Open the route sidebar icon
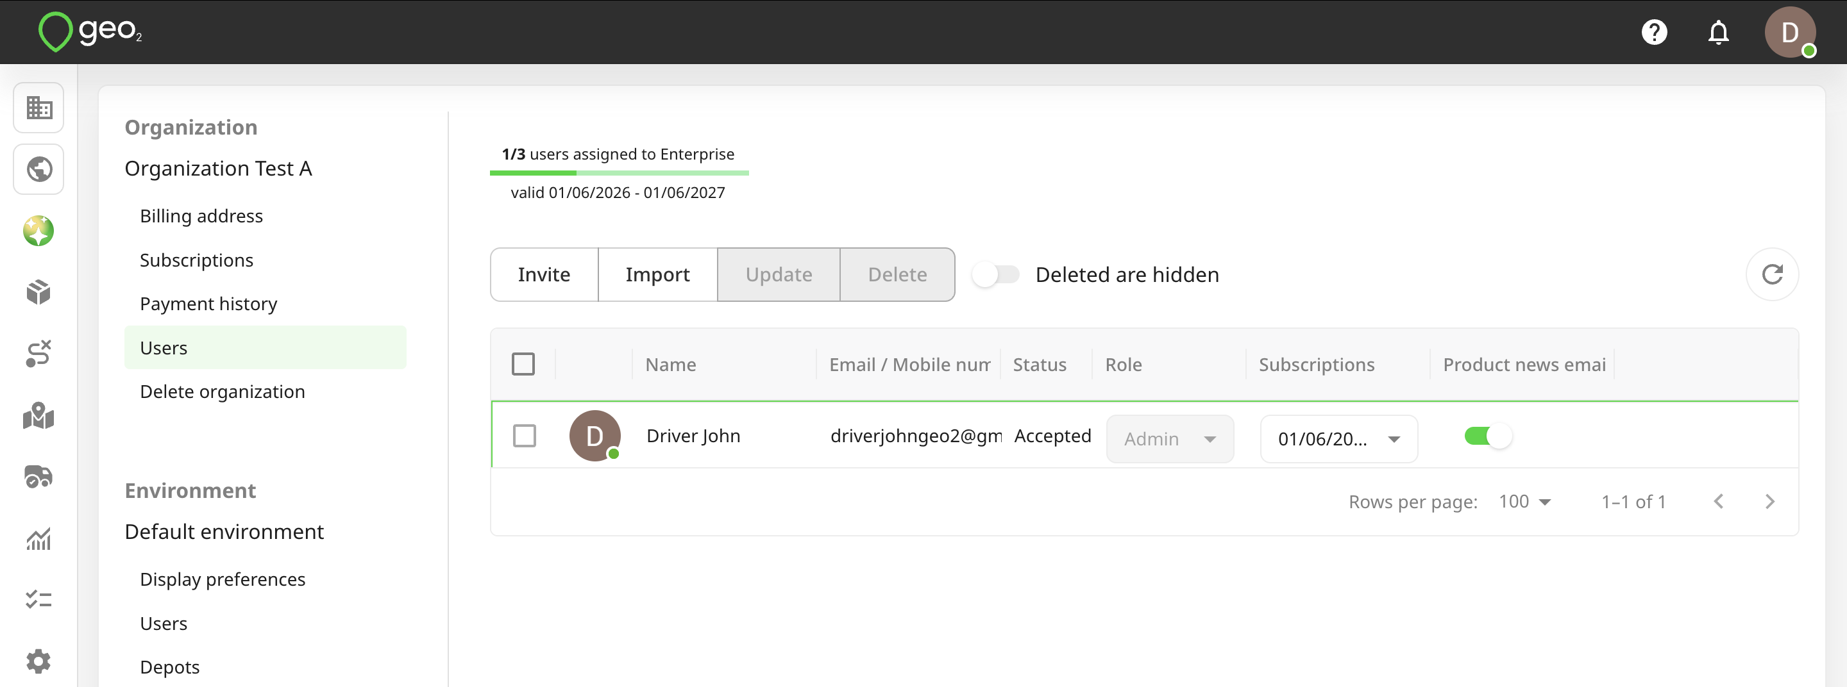This screenshot has height=687, width=1847. [x=38, y=353]
